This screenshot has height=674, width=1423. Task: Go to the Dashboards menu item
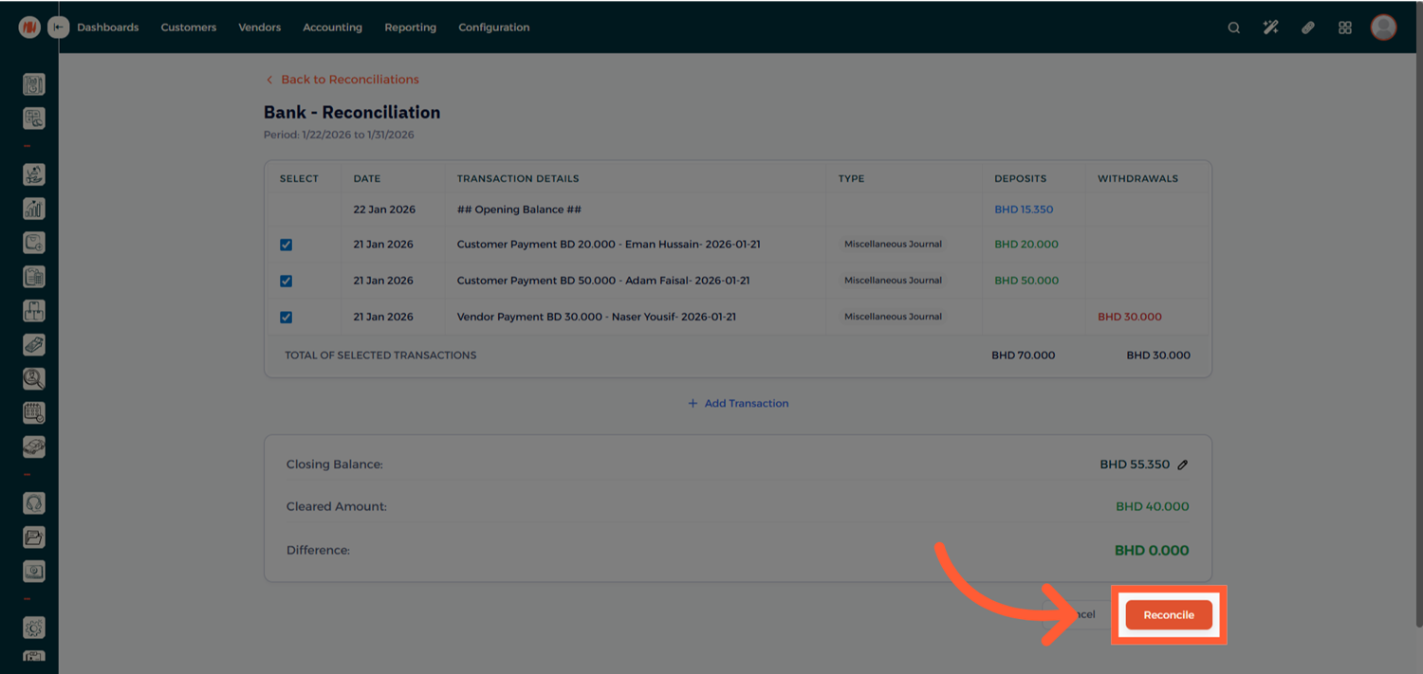pyautogui.click(x=107, y=27)
